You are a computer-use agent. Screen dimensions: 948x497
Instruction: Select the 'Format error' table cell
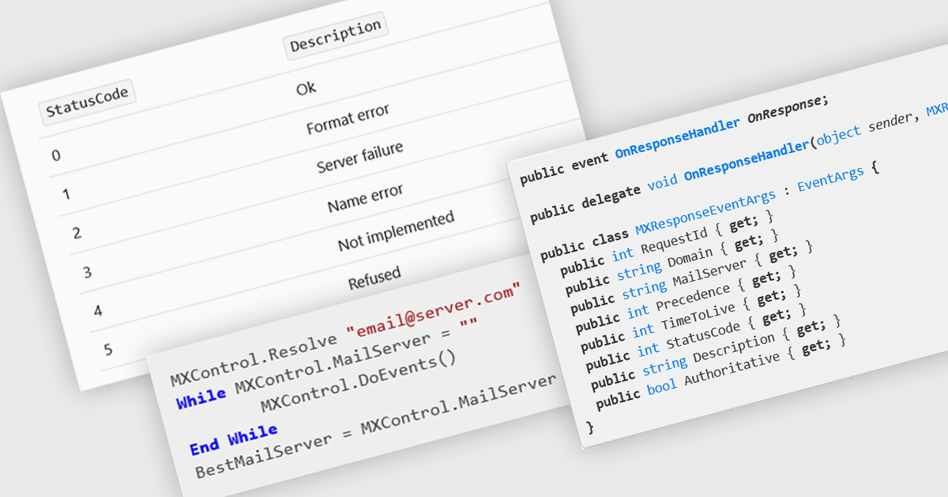pyautogui.click(x=348, y=120)
